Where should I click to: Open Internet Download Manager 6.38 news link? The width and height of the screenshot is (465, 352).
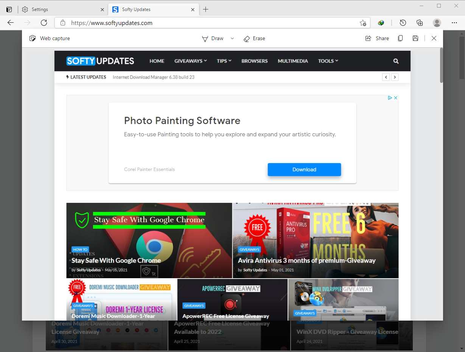(154, 77)
